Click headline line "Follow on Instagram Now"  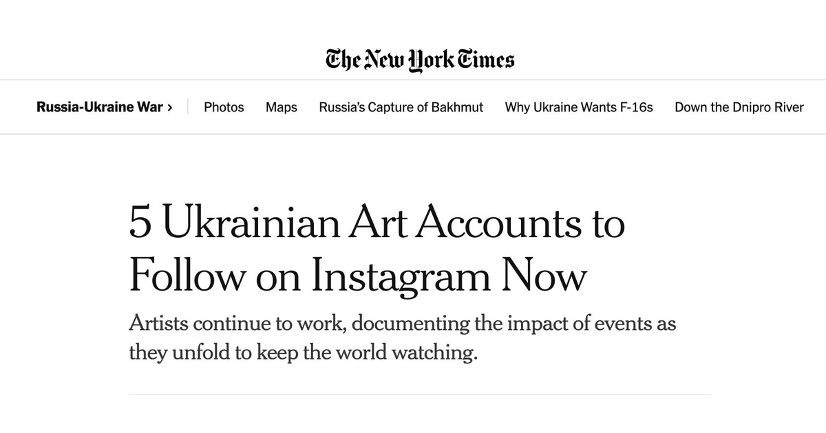(x=358, y=276)
